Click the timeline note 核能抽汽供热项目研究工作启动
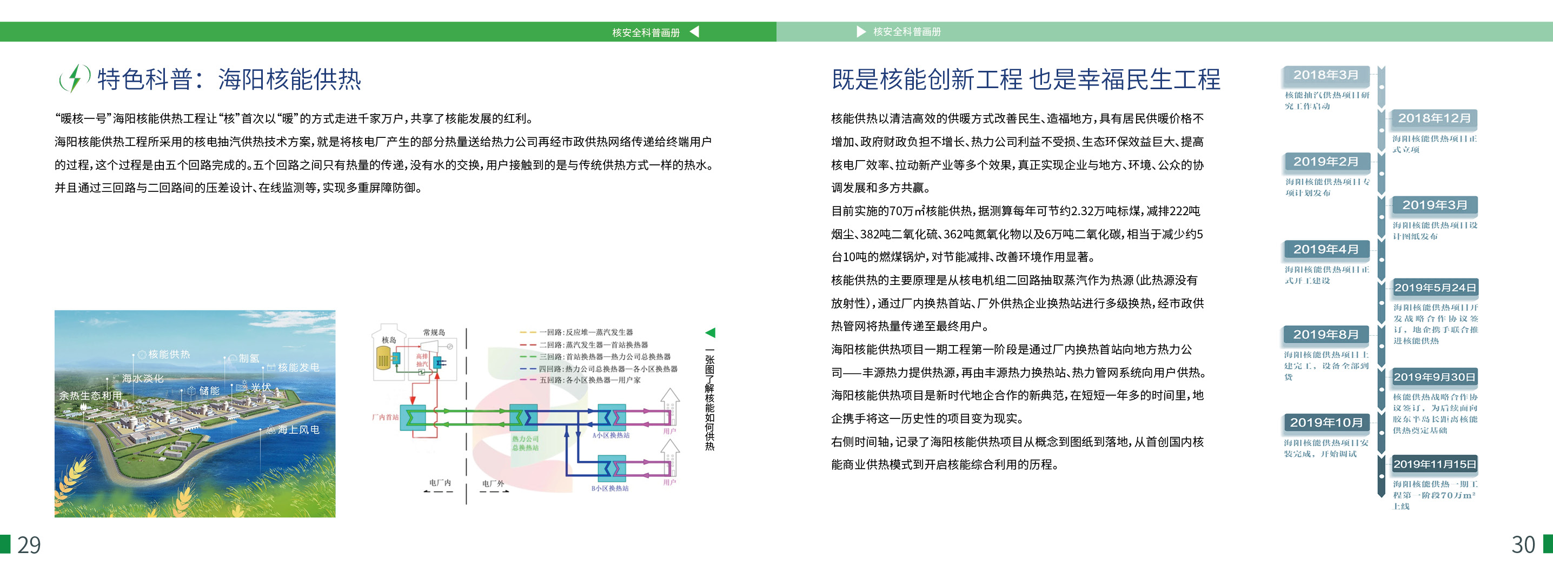Image resolution: width=1553 pixels, height=572 pixels. [x=1327, y=101]
